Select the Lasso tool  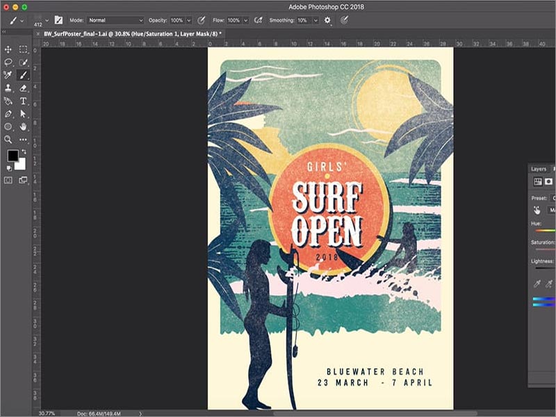pos(8,61)
